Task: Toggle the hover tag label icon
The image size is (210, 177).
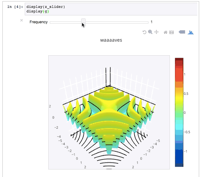Action: point(182,32)
